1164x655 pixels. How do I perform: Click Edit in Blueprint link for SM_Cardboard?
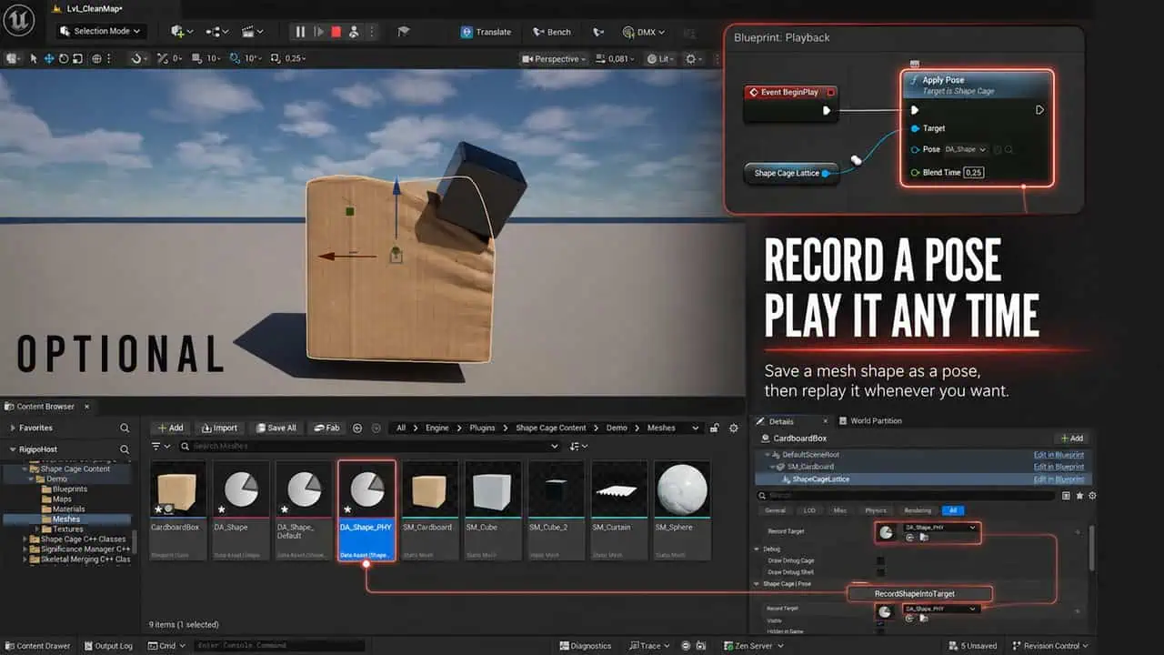1059,467
